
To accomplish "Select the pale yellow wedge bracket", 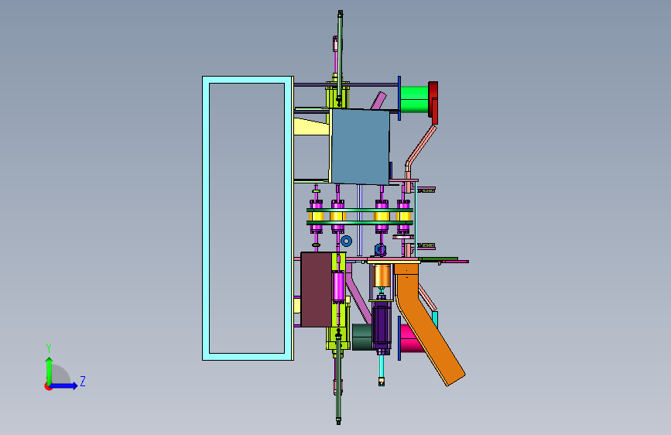I will (x=311, y=127).
